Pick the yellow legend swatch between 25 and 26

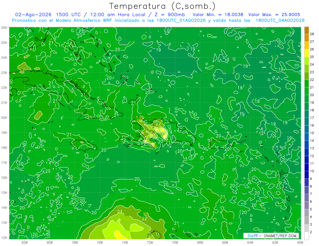pos(307,53)
